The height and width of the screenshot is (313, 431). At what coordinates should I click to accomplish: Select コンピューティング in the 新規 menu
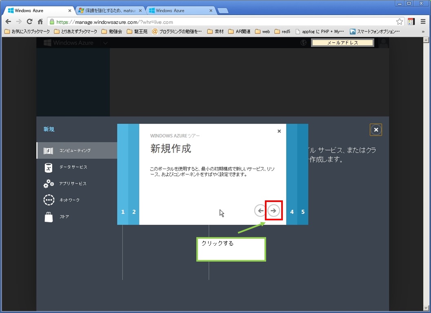(x=77, y=150)
